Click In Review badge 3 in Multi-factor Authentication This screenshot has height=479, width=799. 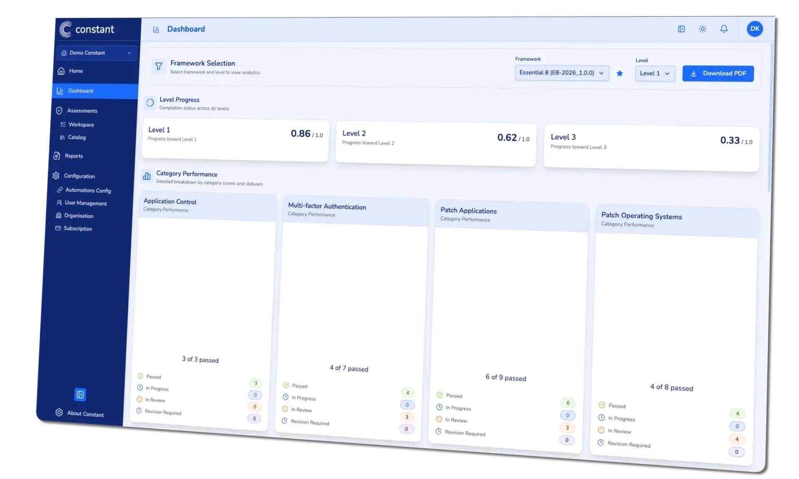(407, 417)
